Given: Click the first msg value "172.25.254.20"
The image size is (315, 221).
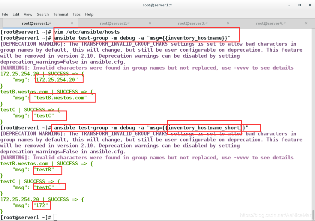Looking at the screenshot, I should point(56,80).
